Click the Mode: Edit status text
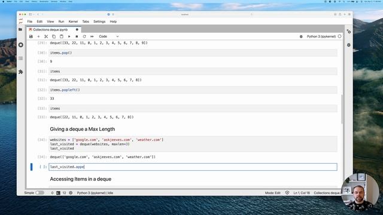The height and width of the screenshot is (215, 383). [273, 193]
